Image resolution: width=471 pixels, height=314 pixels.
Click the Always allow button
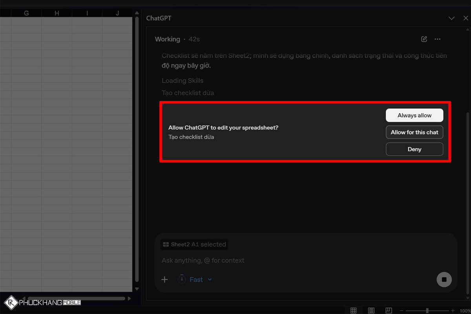[x=414, y=115]
